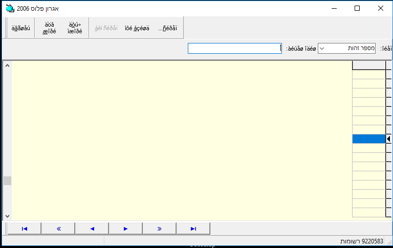Open the 'ñéðåï...' filter dialog button

pyautogui.click(x=168, y=28)
